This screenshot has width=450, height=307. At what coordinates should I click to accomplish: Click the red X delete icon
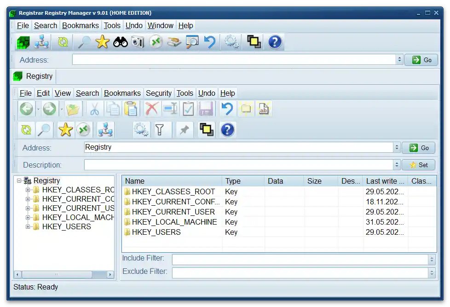(x=151, y=109)
